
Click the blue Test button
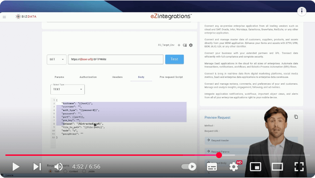(x=174, y=59)
